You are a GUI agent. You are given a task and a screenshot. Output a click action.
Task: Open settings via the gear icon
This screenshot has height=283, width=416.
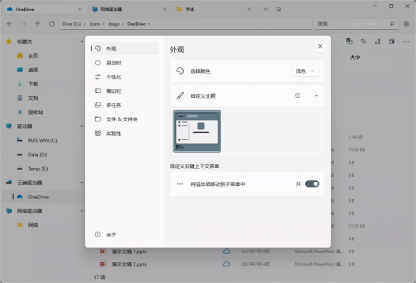406,24
